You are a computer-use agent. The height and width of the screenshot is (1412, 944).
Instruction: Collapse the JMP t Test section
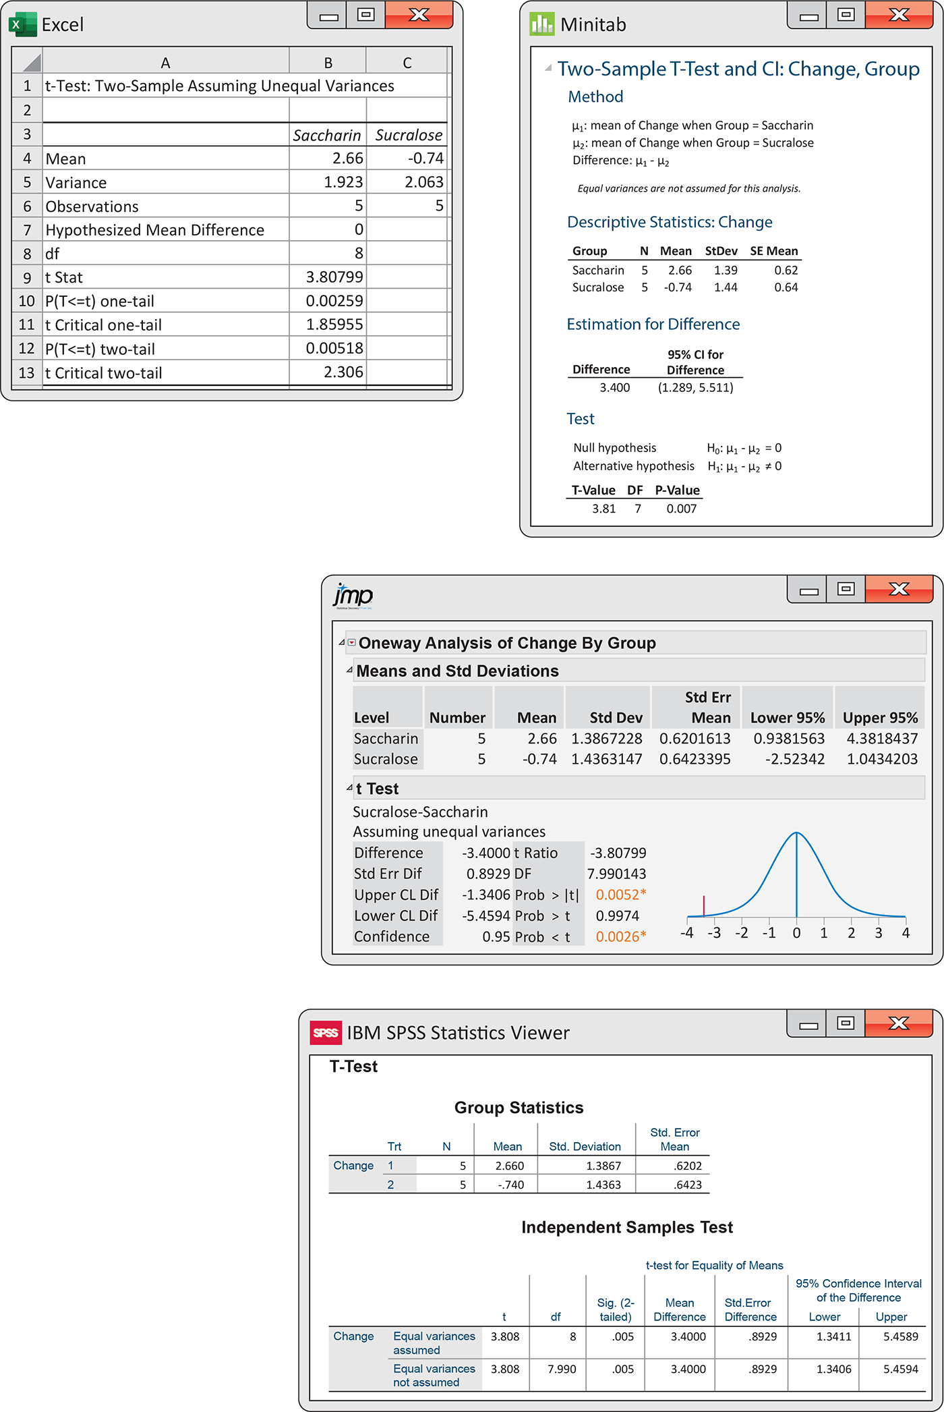click(x=349, y=787)
